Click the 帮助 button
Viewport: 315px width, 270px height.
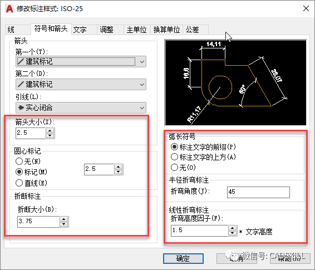coord(290,258)
